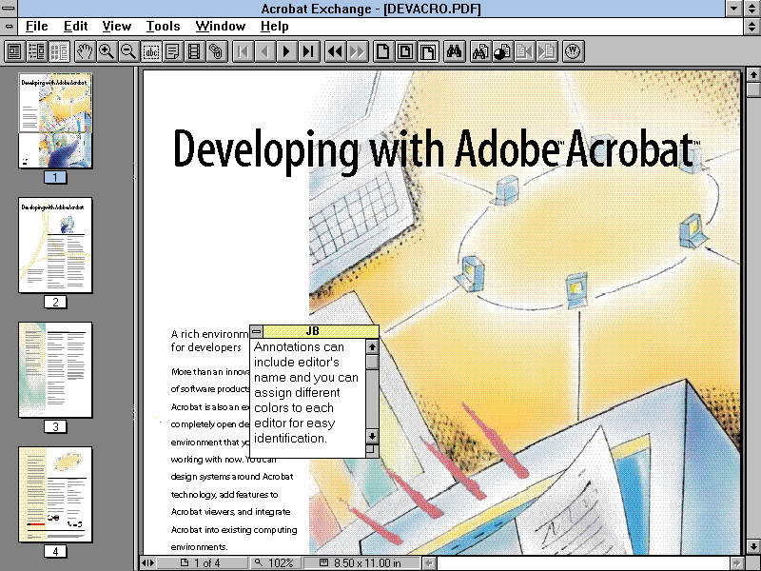761x571 pixels.
Task: Select the Link tool (chain icon)
Action: (216, 51)
